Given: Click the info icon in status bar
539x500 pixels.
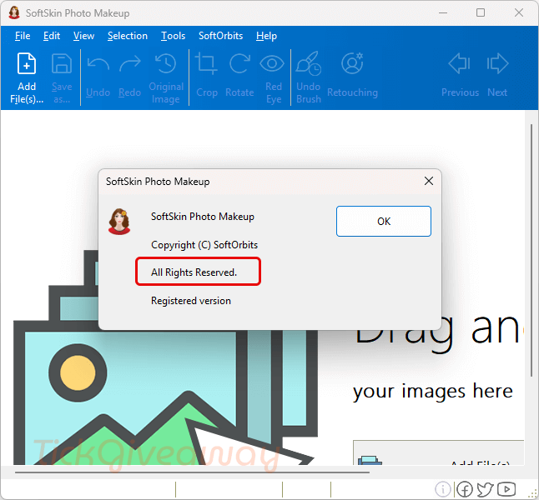Looking at the screenshot, I should 443,488.
